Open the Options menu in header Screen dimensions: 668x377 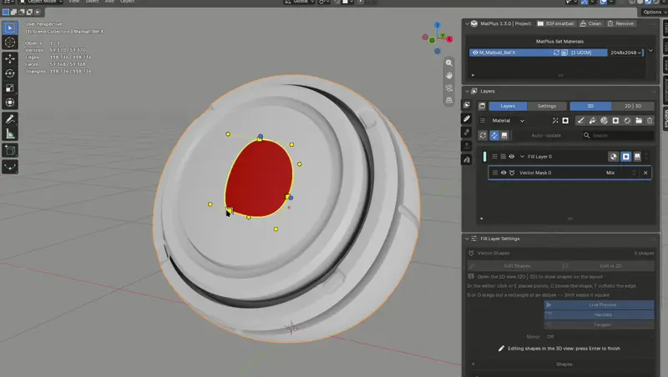653,12
